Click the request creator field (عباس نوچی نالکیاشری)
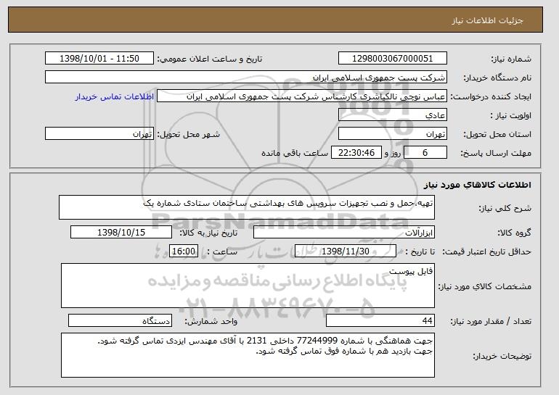 (x=302, y=96)
